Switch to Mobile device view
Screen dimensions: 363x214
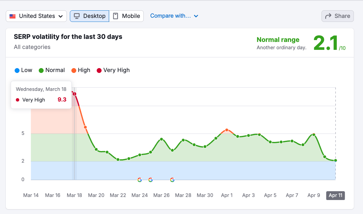[126, 16]
